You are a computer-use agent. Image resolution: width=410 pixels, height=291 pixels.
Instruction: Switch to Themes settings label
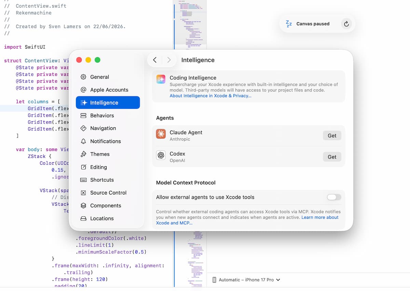(100, 154)
